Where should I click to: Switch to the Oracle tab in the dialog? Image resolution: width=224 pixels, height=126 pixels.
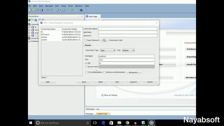88,45
